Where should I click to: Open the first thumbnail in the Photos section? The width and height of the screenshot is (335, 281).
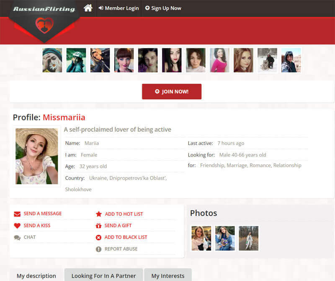click(201, 238)
